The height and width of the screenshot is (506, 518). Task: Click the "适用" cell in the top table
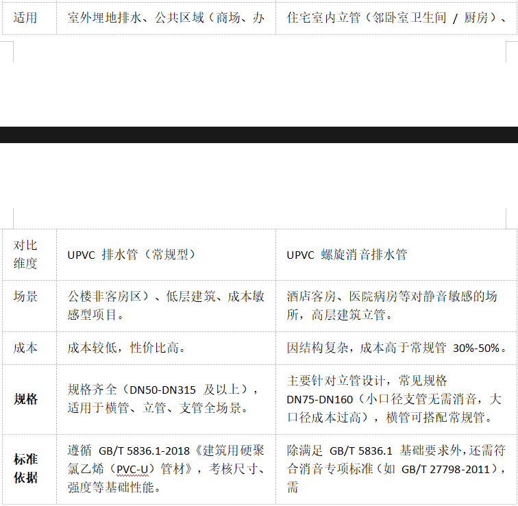pos(25,18)
